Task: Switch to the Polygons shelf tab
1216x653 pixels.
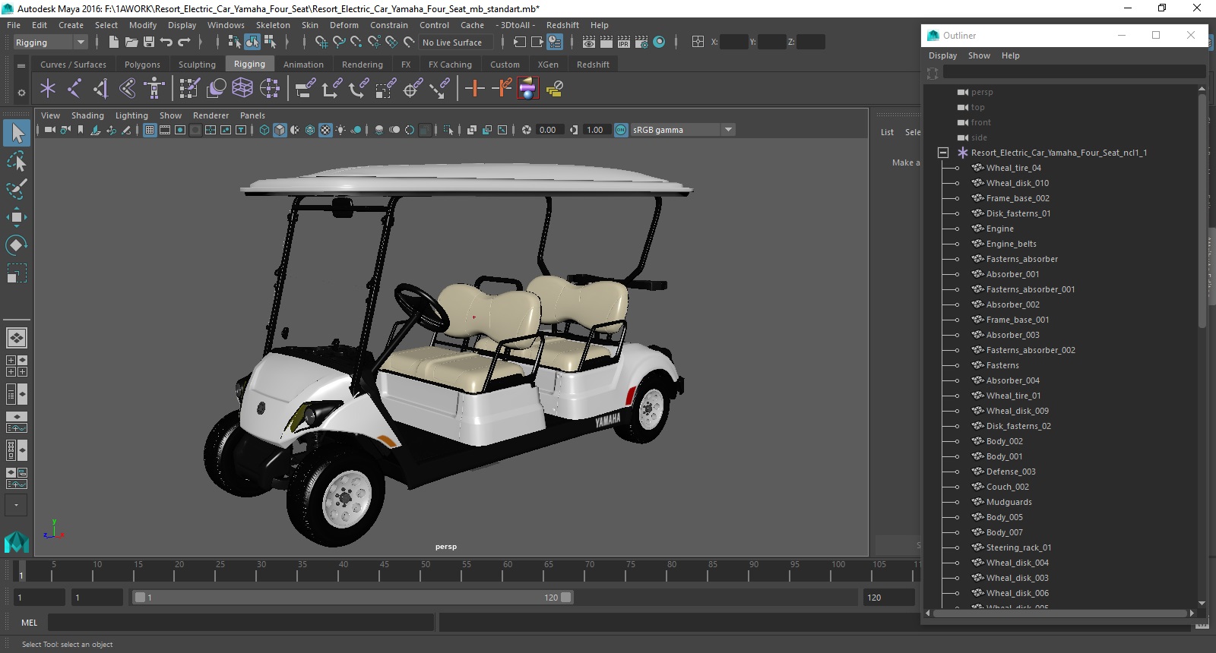Action: 142,65
